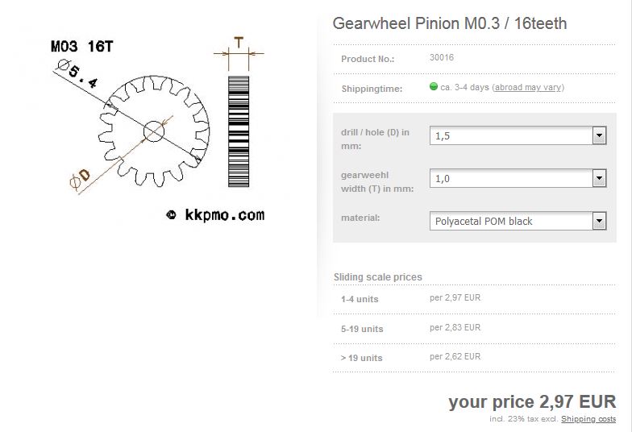Follow the abroad may vary link
This screenshot has width=632, height=432.
(528, 87)
